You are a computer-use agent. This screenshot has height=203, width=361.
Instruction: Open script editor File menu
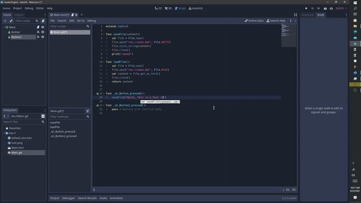click(x=52, y=21)
